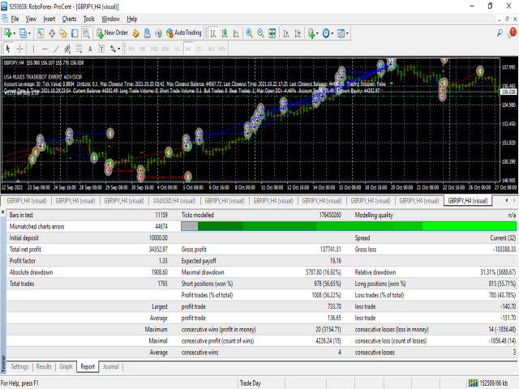Viewport: 519px width, 389px height.
Task: Switch timeframe to M5
Action: (143, 49)
